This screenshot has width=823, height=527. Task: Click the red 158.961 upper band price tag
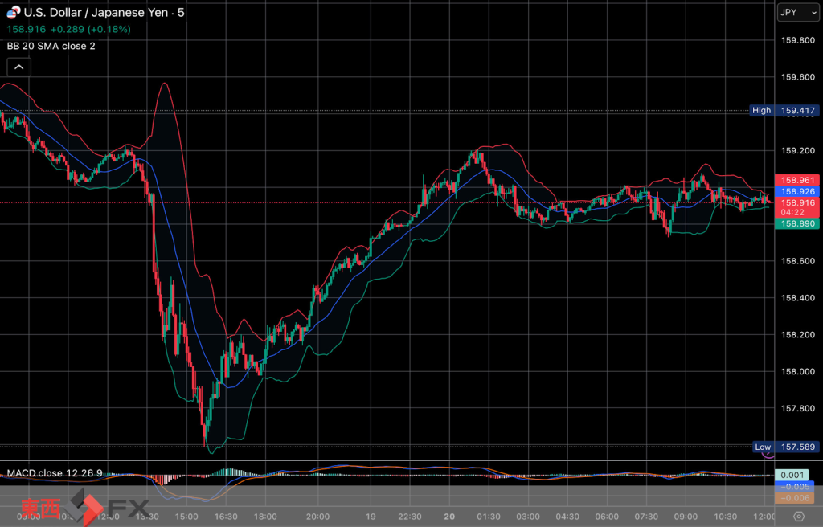(796, 180)
